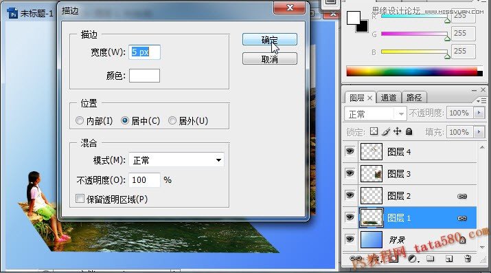The height and width of the screenshot is (273, 491).
Task: Click the 背景 layer gradient thumbnail
Action: [372, 239]
